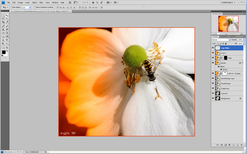This screenshot has width=247, height=154.
Task: Swap foreground and background colors
Action: [7, 51]
